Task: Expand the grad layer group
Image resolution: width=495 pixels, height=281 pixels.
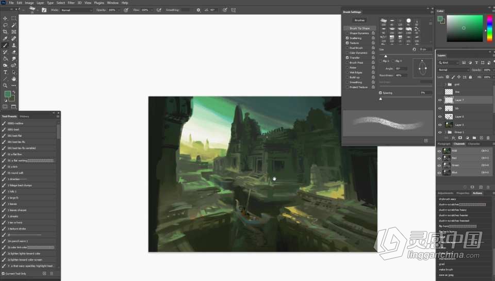Action: click(445, 85)
